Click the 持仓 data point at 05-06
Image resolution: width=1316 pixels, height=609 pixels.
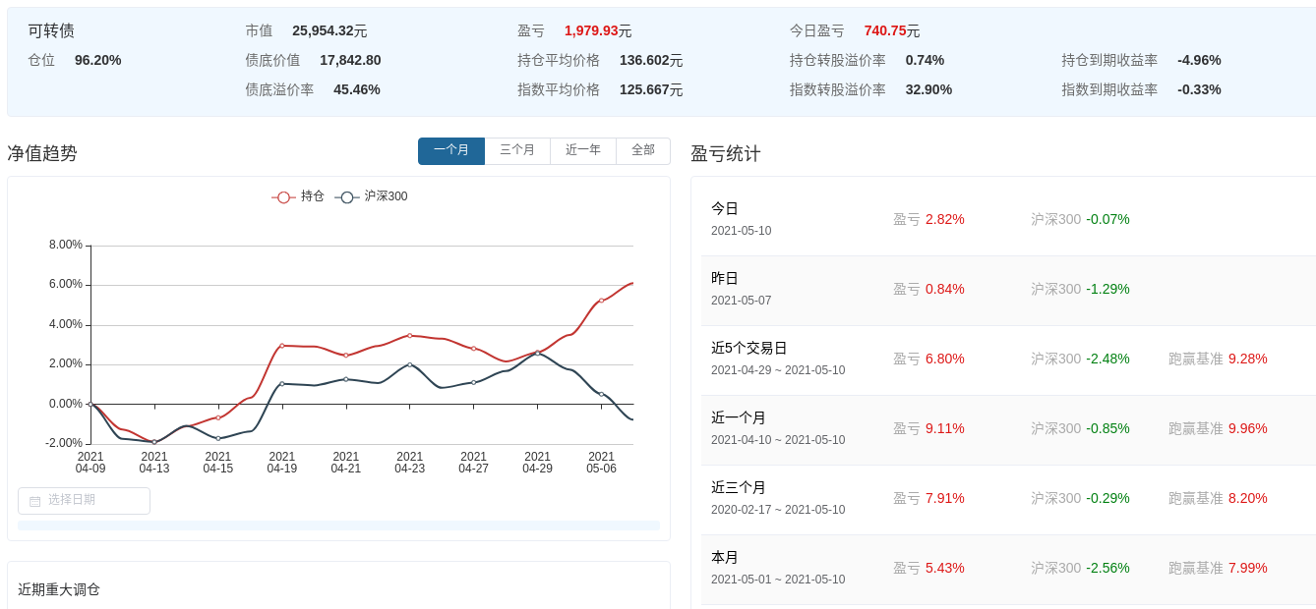601,301
